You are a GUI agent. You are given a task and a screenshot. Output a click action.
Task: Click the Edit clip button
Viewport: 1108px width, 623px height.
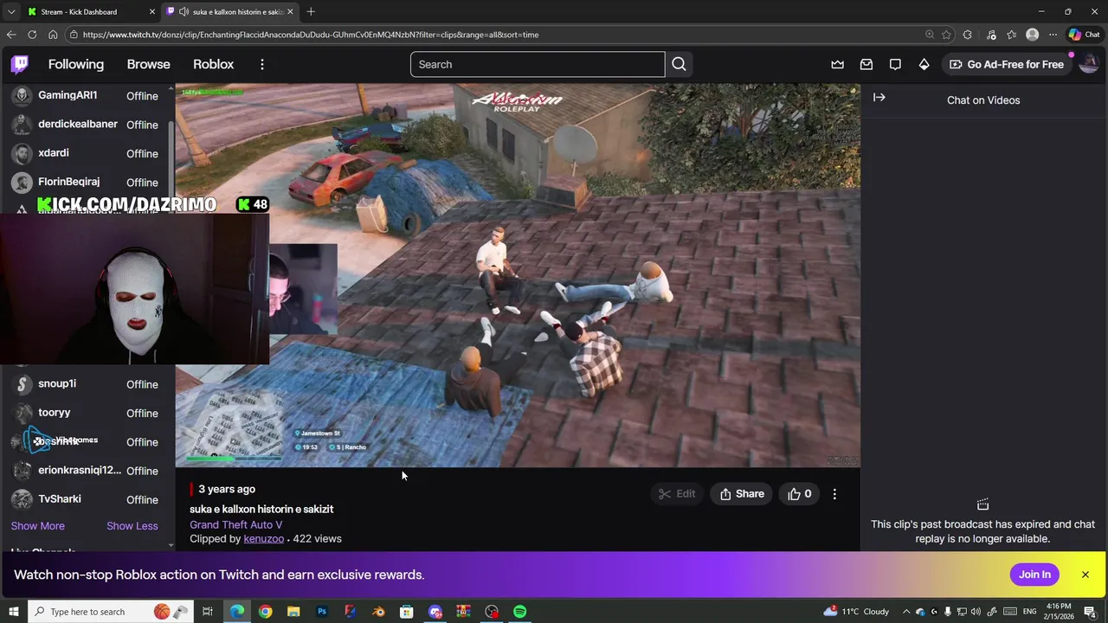(677, 494)
